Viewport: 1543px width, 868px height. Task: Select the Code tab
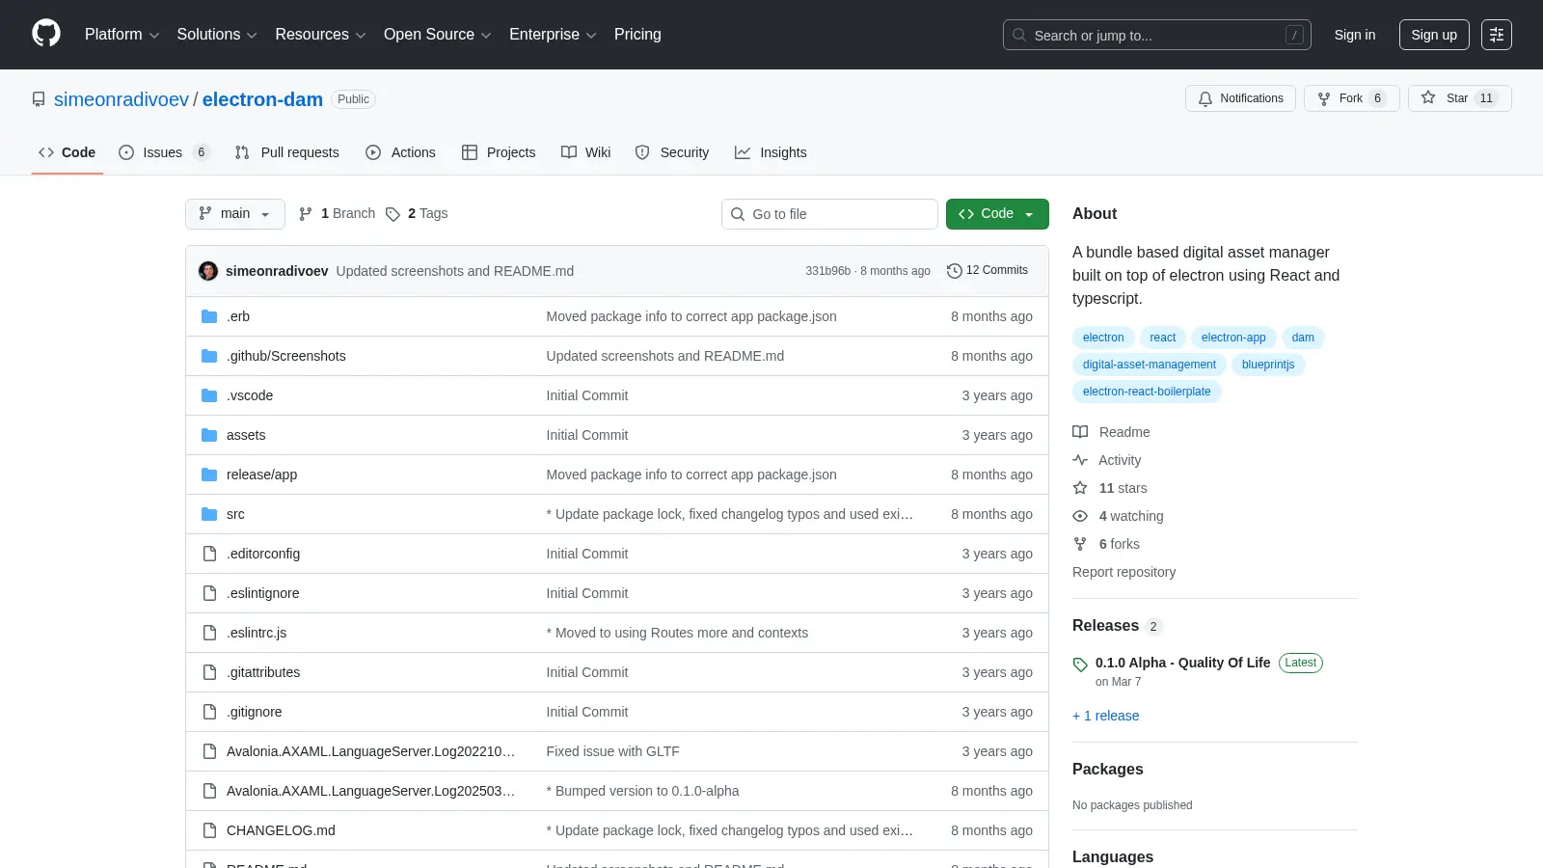pyautogui.click(x=68, y=152)
